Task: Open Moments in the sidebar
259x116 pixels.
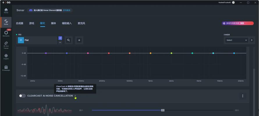Action: point(6,33)
